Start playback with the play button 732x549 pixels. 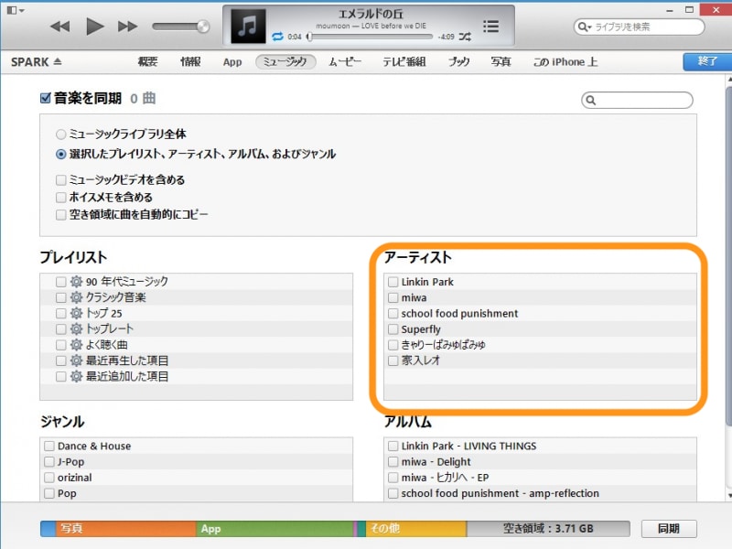95,27
